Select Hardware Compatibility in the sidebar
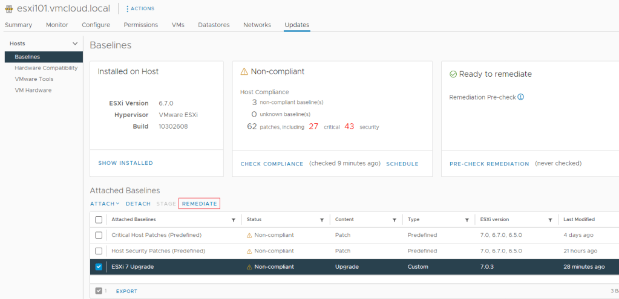This screenshot has width=619, height=299. click(46, 68)
